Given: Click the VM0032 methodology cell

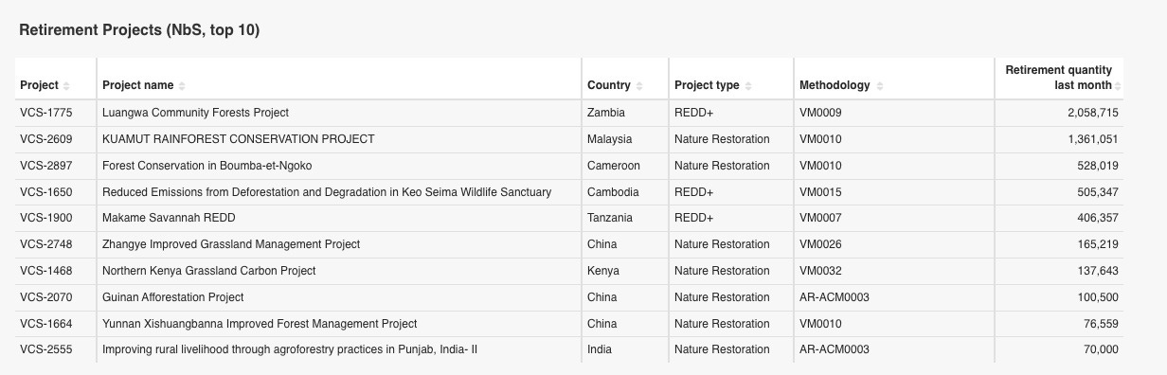Looking at the screenshot, I should [820, 271].
